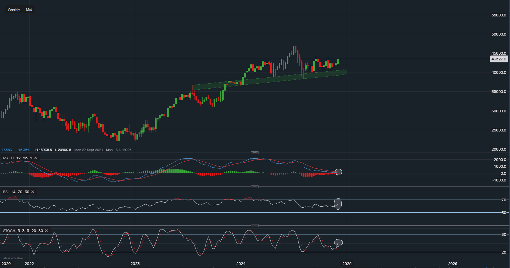Select the circled marker on the Stochastic line
Image resolution: width=510 pixels, height=268 pixels.
[x=338, y=243]
